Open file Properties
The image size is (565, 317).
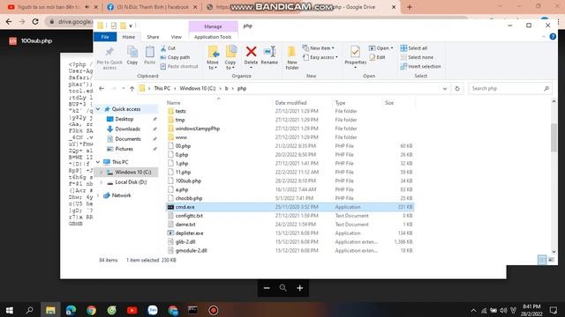click(x=355, y=56)
